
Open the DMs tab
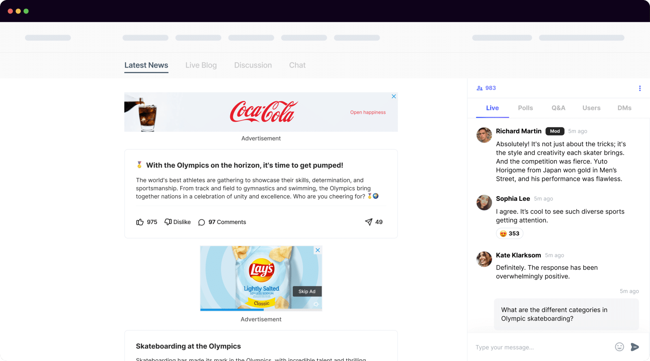tap(624, 108)
